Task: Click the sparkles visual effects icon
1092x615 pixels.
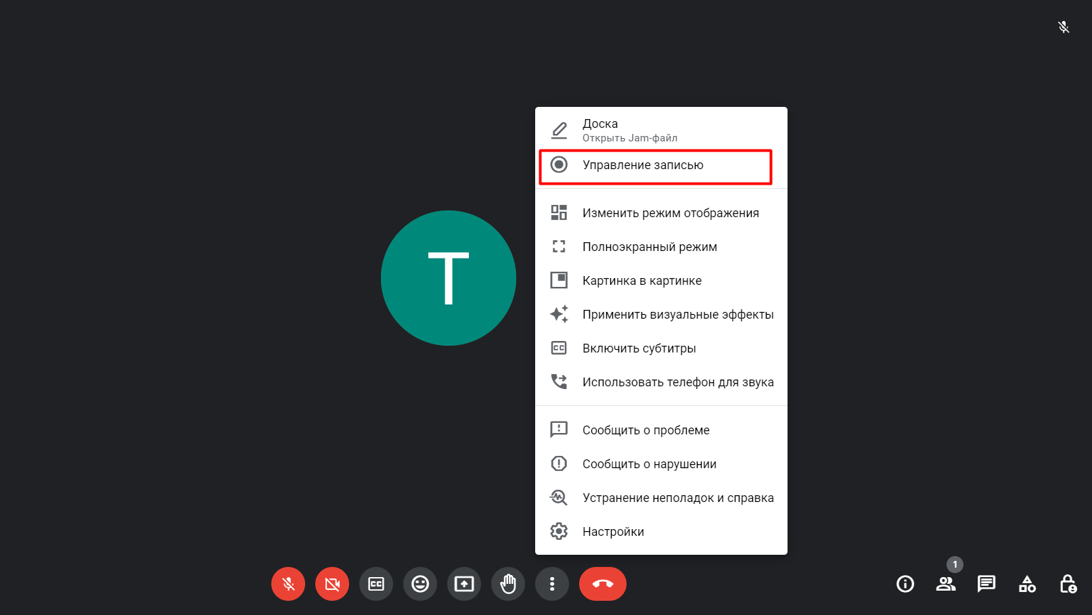Action: (x=559, y=314)
